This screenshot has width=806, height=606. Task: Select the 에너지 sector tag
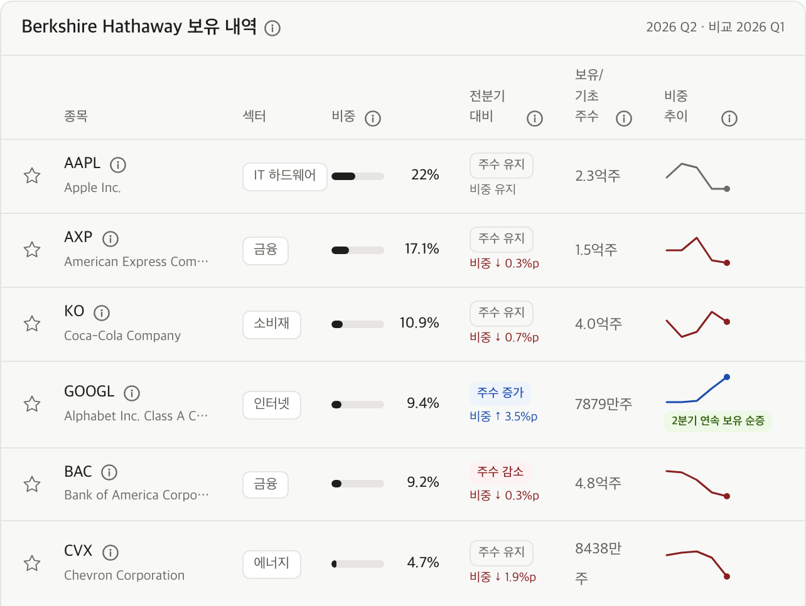click(272, 564)
